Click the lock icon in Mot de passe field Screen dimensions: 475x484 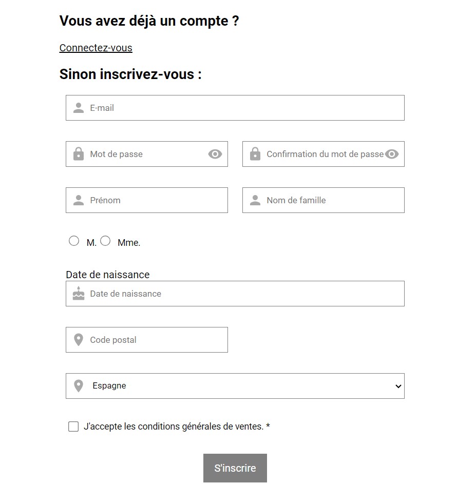point(78,154)
